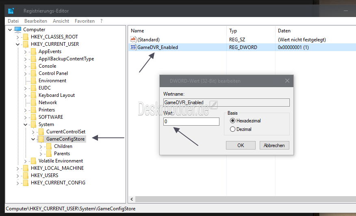Screen dimensions: 356x216
Task: Expand the AppEvents key
Action: click(x=26, y=52)
